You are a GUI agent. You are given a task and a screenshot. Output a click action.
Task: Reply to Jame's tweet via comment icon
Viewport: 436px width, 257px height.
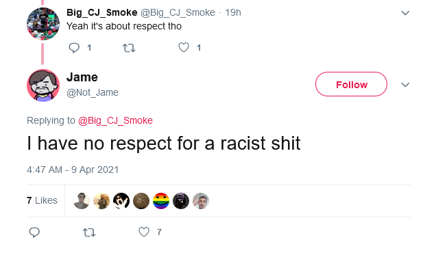tap(34, 232)
